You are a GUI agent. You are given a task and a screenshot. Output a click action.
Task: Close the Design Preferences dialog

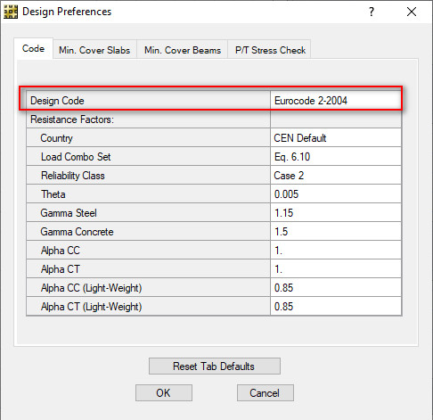click(412, 12)
